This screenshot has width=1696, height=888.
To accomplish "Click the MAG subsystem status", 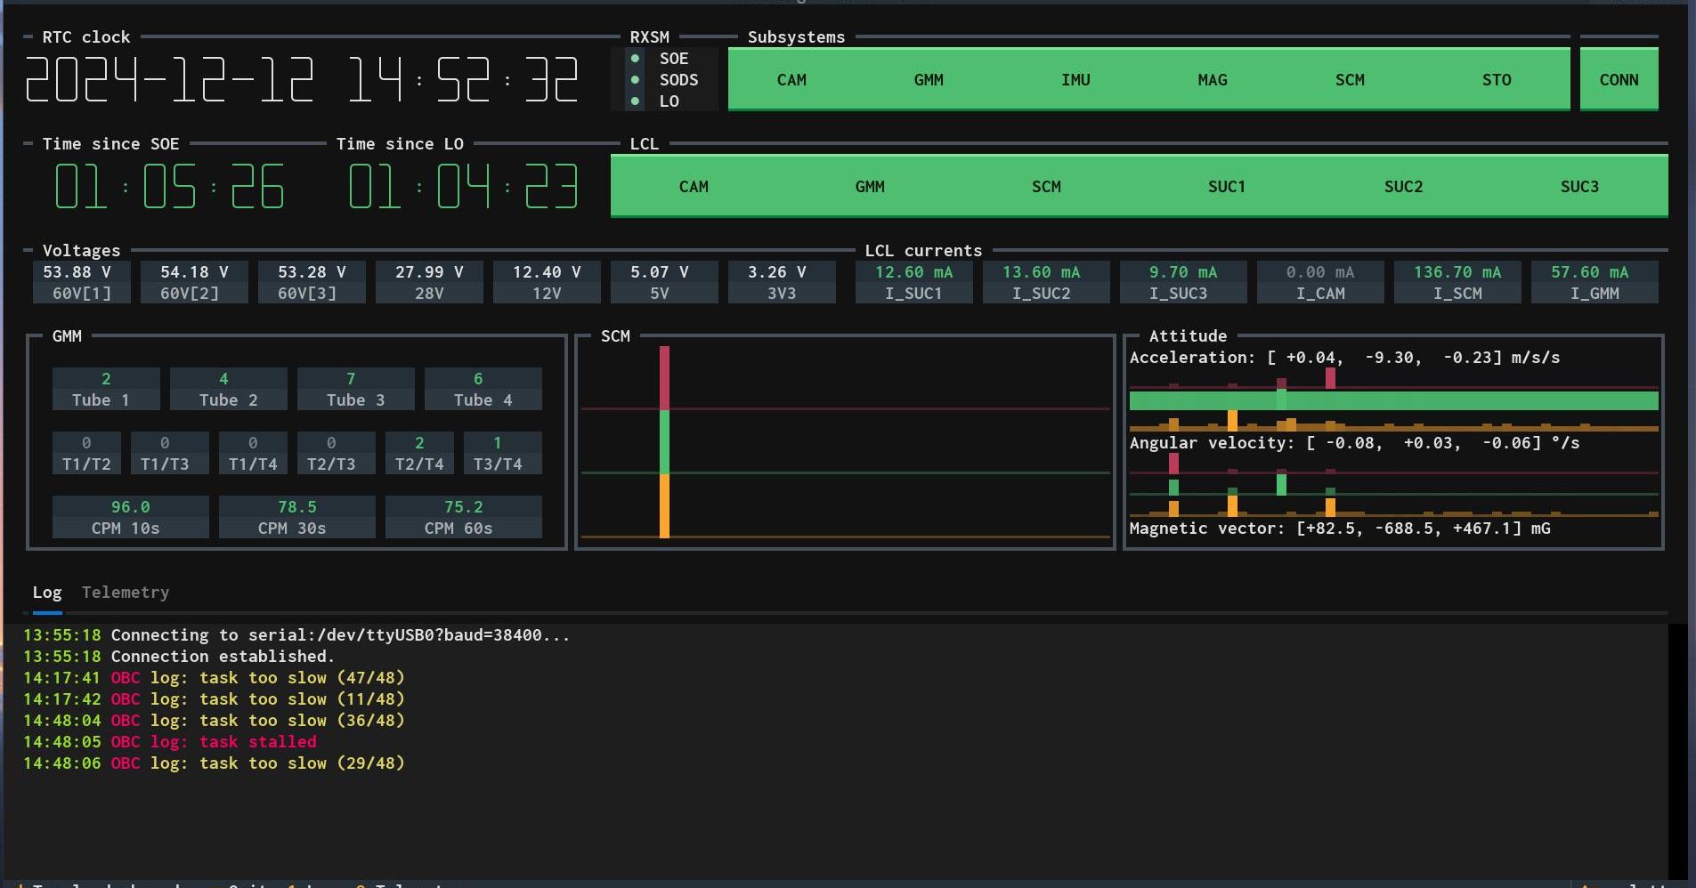I will [x=1213, y=80].
